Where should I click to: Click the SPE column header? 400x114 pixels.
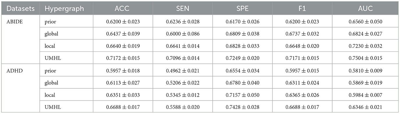242,9
